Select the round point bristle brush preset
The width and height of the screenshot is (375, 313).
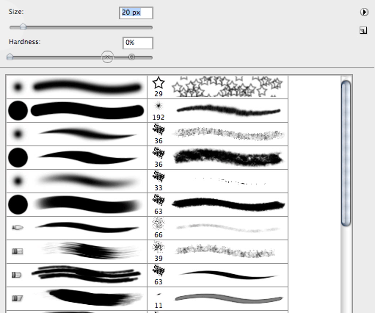click(76, 229)
